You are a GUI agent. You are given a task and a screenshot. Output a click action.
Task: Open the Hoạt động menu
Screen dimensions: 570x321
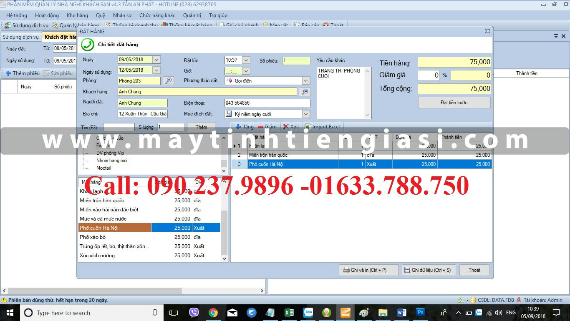pos(47,15)
